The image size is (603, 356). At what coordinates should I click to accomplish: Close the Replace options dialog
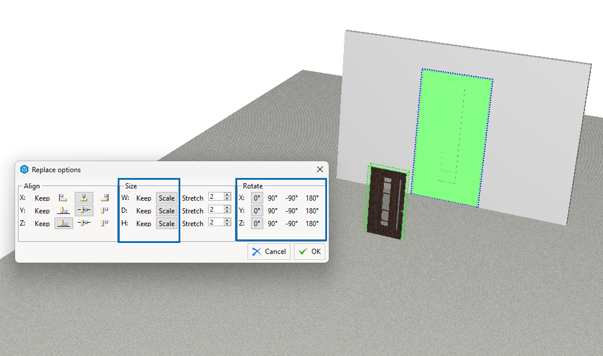click(x=319, y=169)
